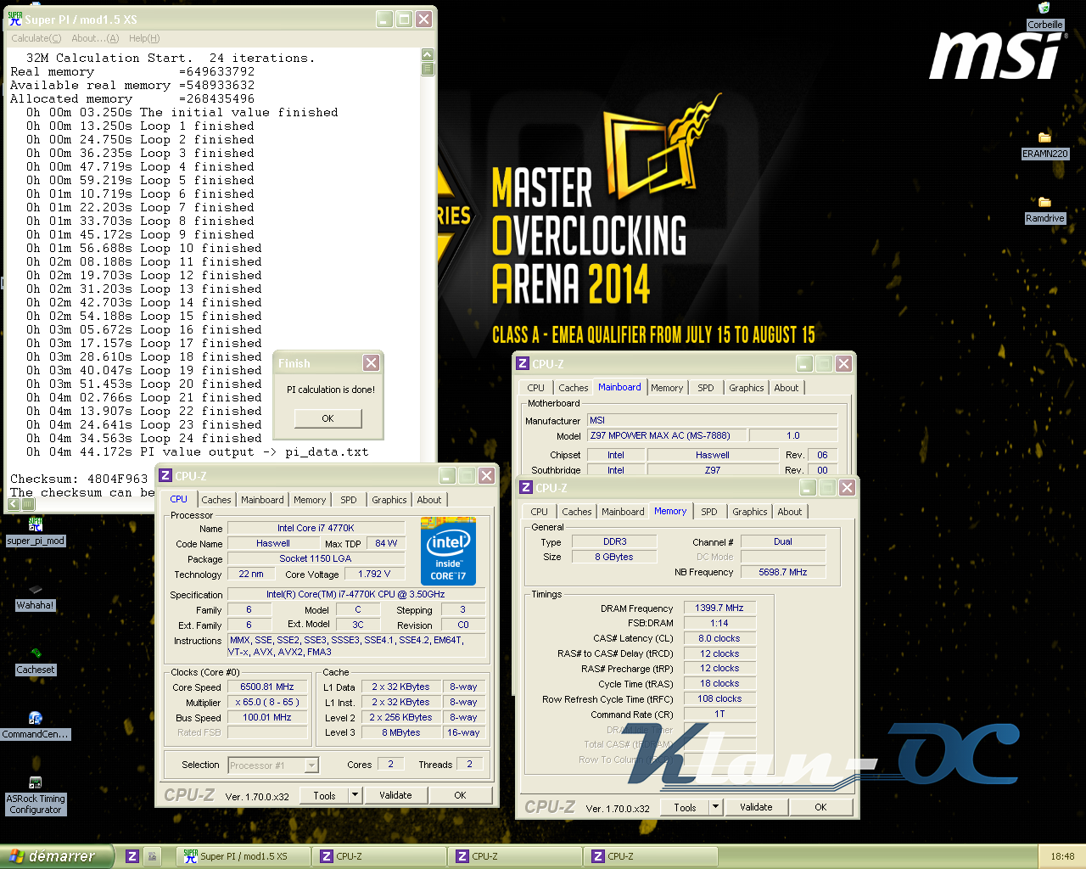This screenshot has height=869, width=1086.
Task: Click the CAS# Latency 8.0 clocks value
Action: pyautogui.click(x=719, y=638)
